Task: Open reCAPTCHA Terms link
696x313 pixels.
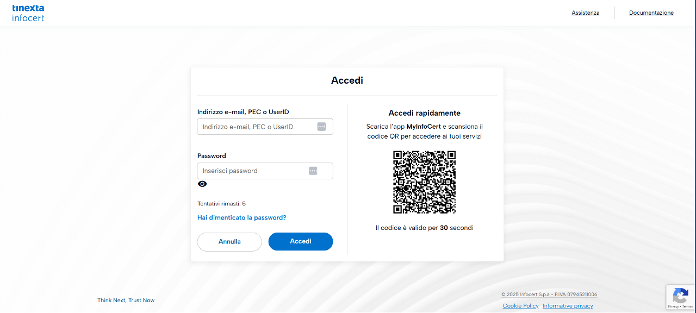Action: (x=687, y=306)
